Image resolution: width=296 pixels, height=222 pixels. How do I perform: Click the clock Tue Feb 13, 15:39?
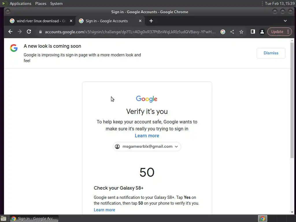tap(280, 3)
